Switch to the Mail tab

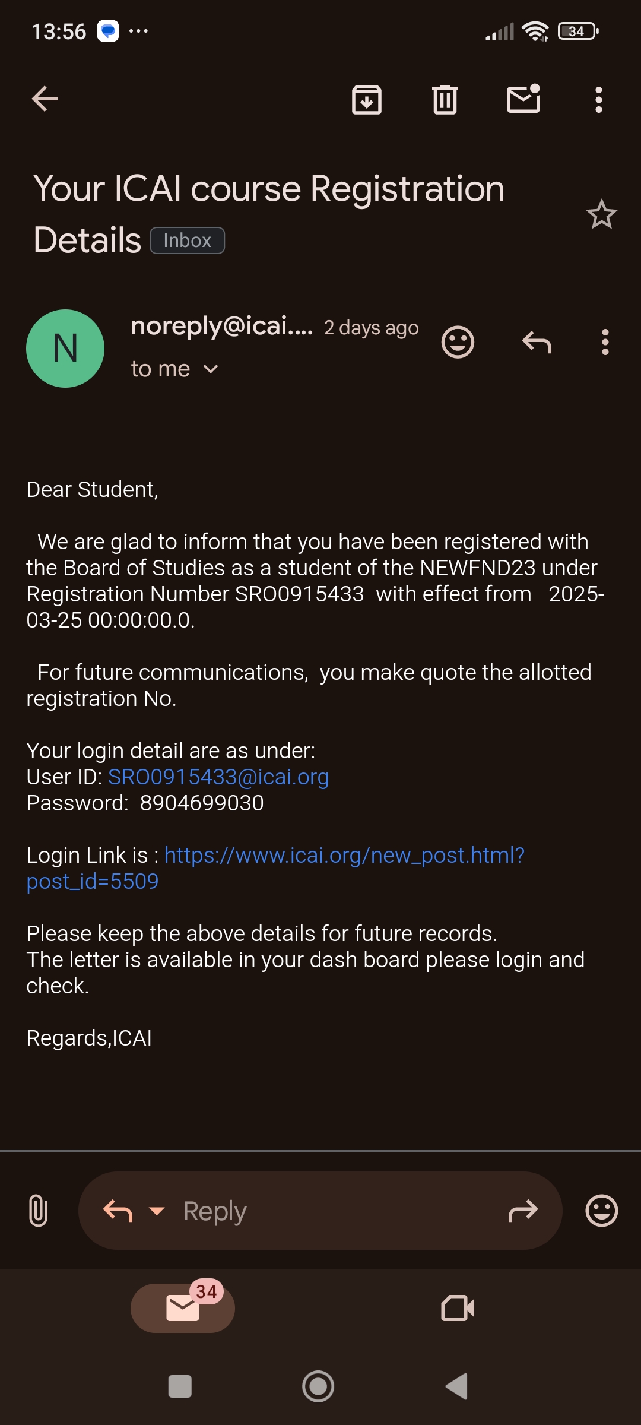(x=183, y=1308)
